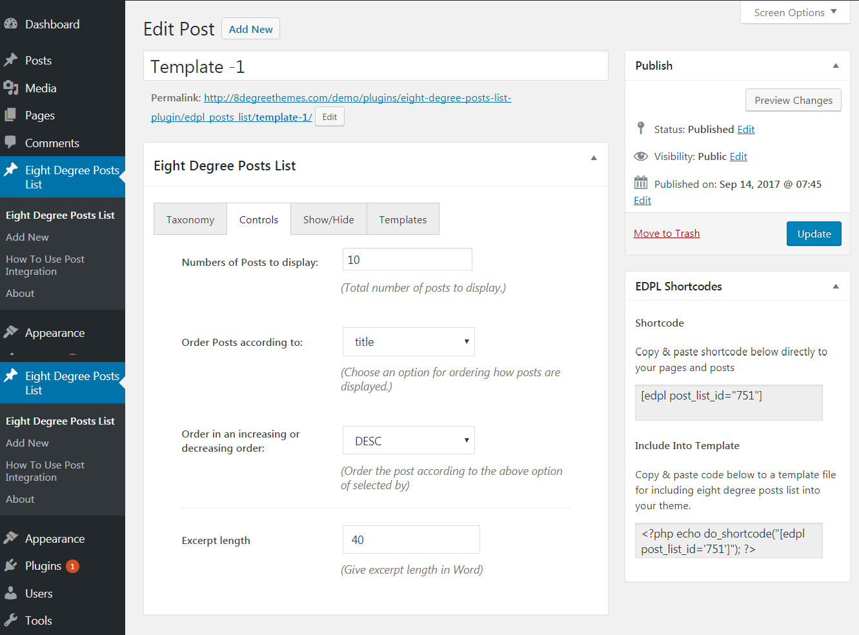
Task: Click Add New button beside Edit Post
Action: click(250, 29)
